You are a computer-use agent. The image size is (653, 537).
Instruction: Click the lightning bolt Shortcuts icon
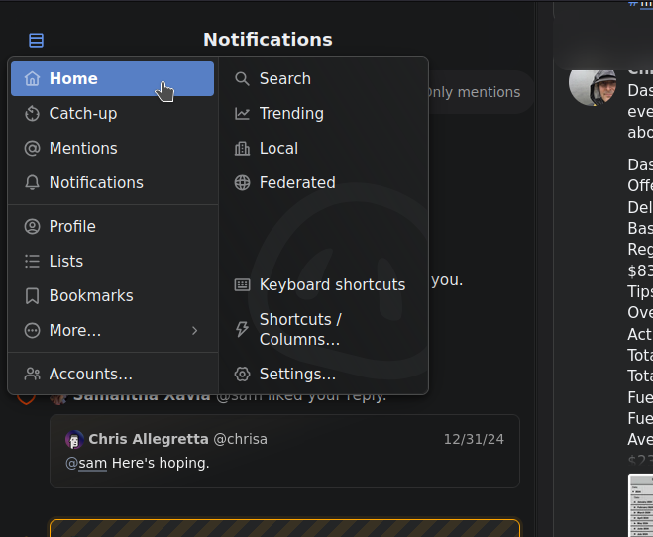(x=242, y=329)
